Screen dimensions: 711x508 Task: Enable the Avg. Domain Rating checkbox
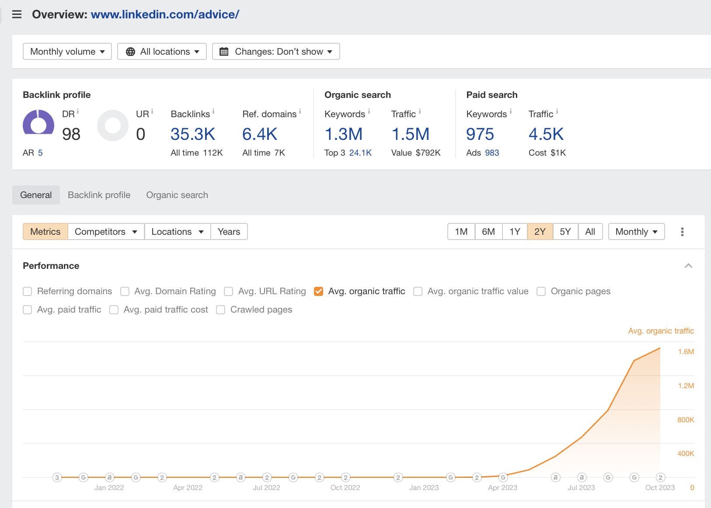click(125, 291)
